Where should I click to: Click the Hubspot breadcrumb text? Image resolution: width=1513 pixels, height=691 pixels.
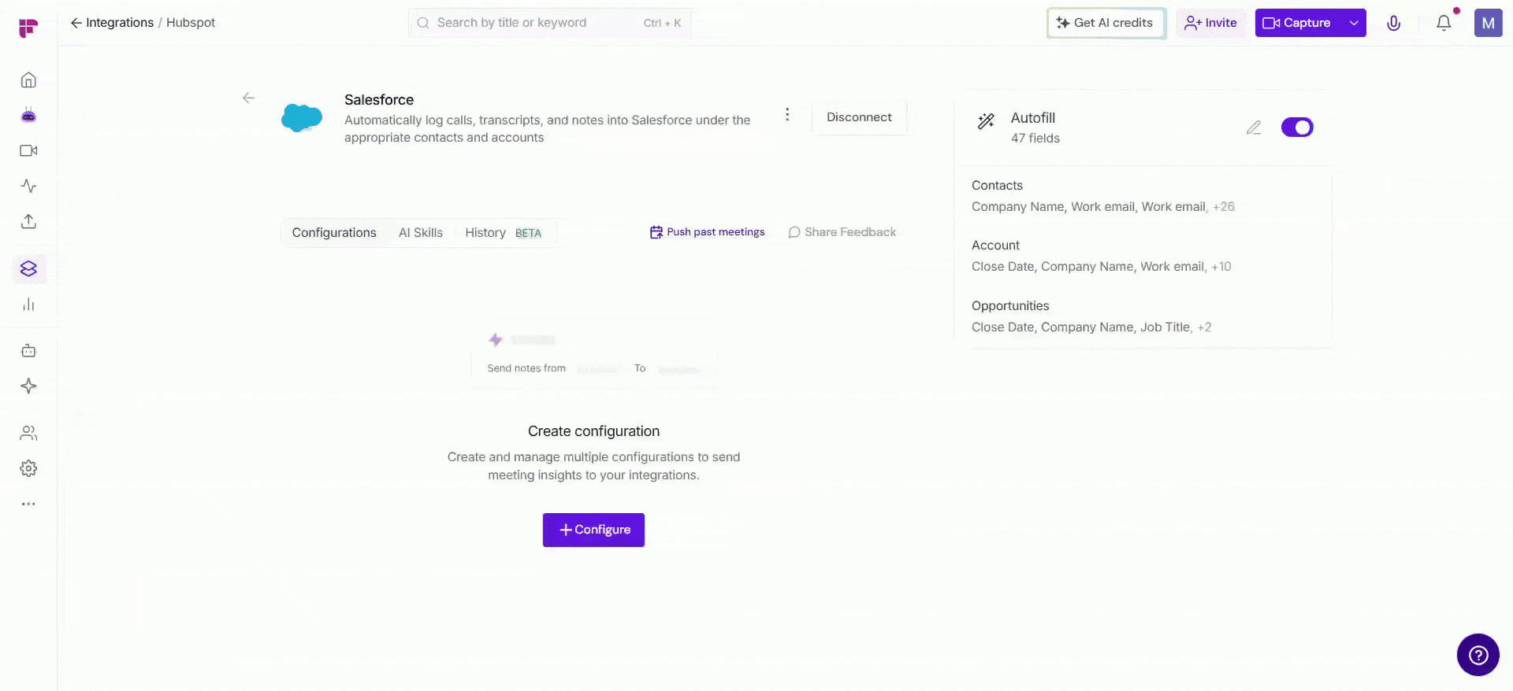[x=191, y=23]
